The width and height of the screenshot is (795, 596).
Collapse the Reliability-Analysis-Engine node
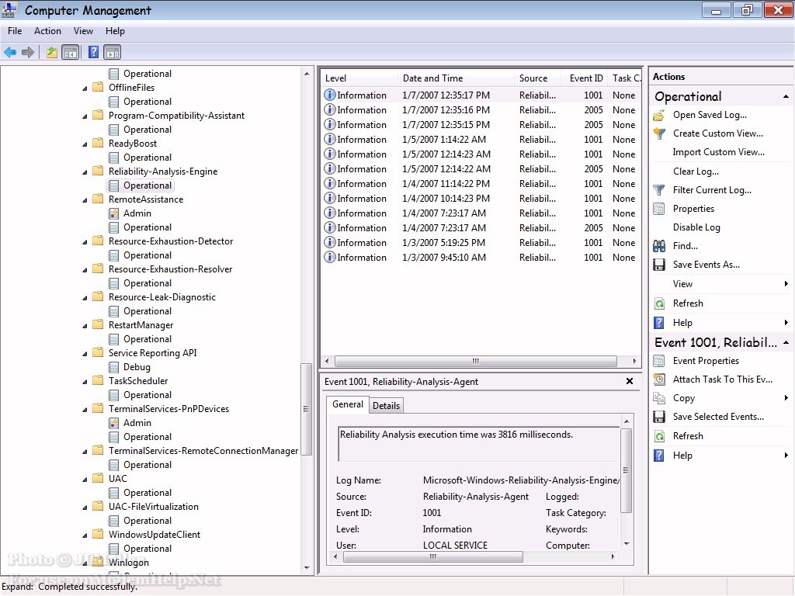coord(85,172)
